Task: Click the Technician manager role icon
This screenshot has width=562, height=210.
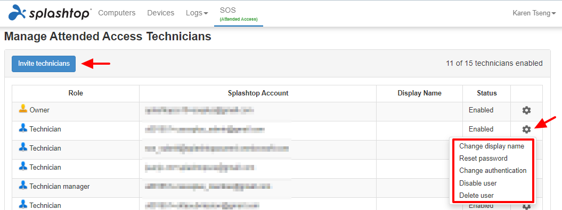Action: [x=23, y=186]
